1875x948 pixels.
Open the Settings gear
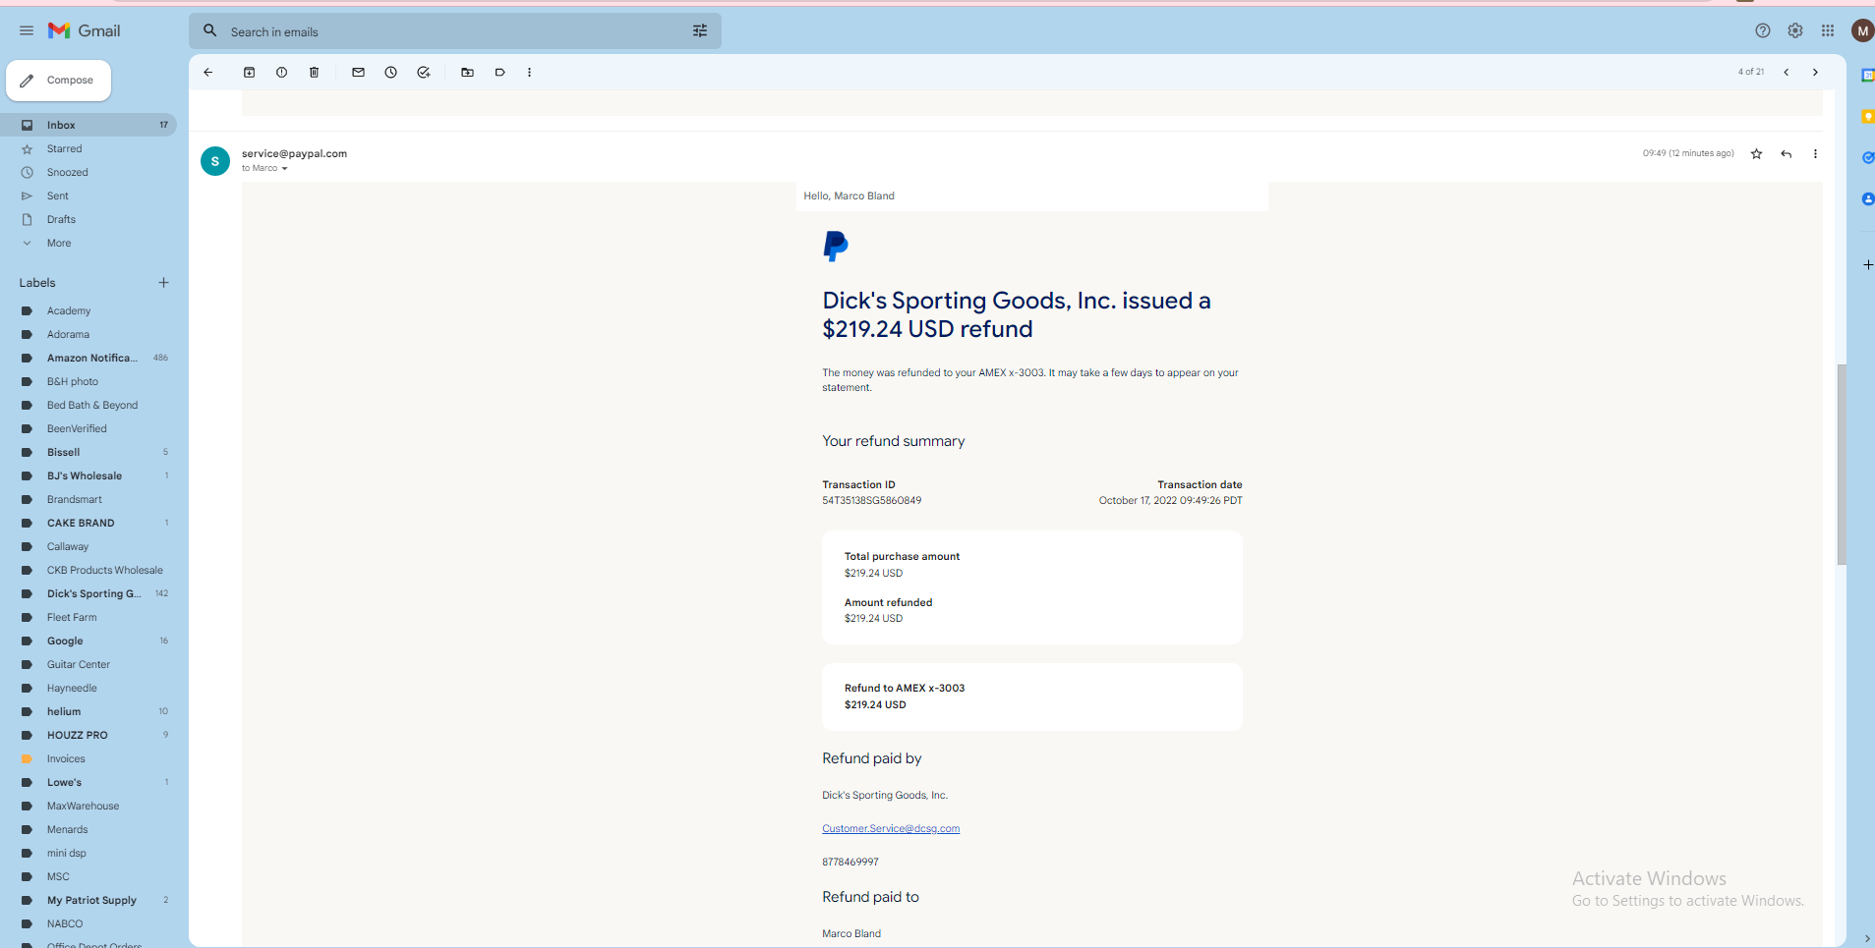pos(1795,30)
